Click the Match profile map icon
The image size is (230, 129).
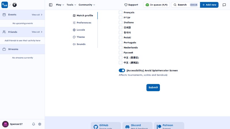[x=74, y=15]
